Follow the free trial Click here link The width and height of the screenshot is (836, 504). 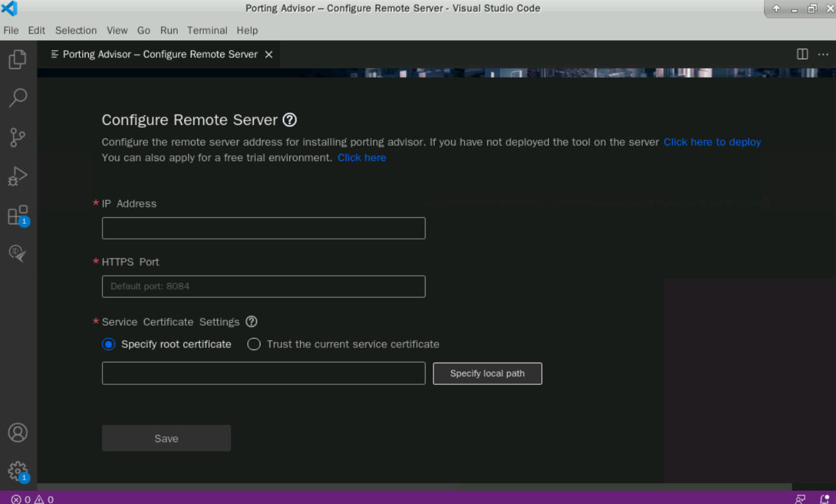(x=362, y=158)
